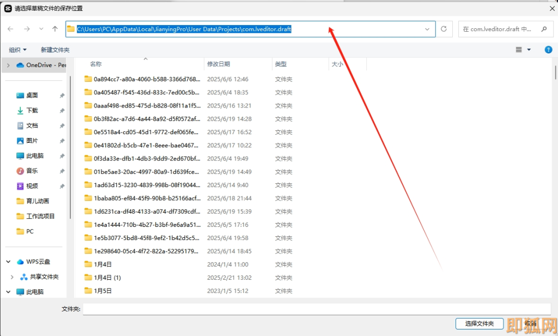The height and width of the screenshot is (336, 558).
Task: Collapse the WPS云盘 tree node
Action: 8,261
